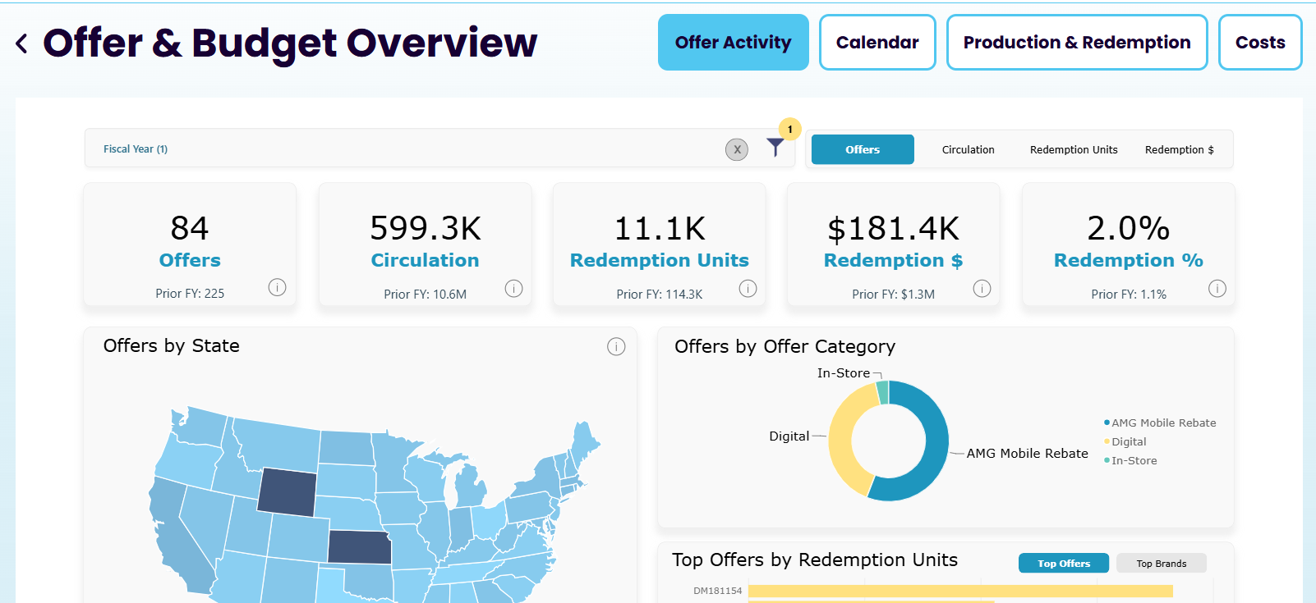This screenshot has height=603, width=1316.
Task: Open info icon on Redemption Units card
Action: point(748,288)
